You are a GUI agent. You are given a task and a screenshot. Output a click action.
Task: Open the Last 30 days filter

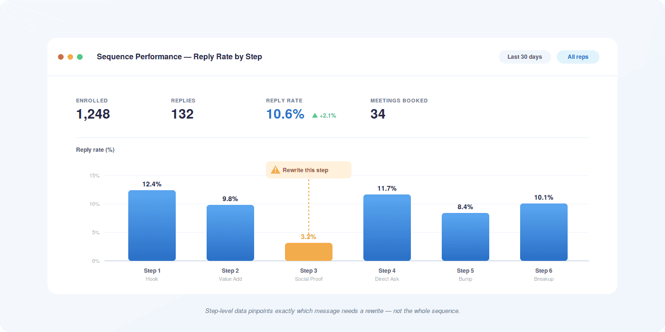[x=525, y=57]
